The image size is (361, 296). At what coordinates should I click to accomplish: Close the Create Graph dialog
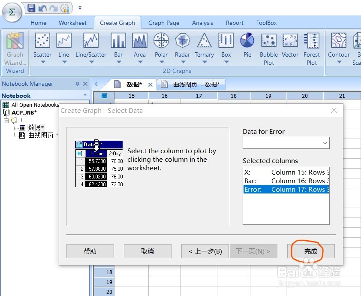tap(334, 110)
